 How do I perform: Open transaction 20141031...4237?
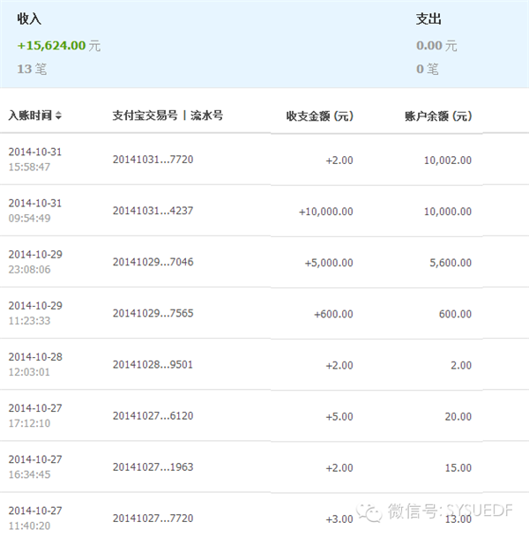tap(153, 212)
